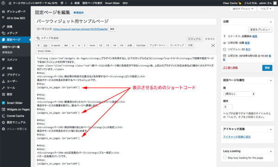Open 新規 menu in admin bar

point(75,3)
